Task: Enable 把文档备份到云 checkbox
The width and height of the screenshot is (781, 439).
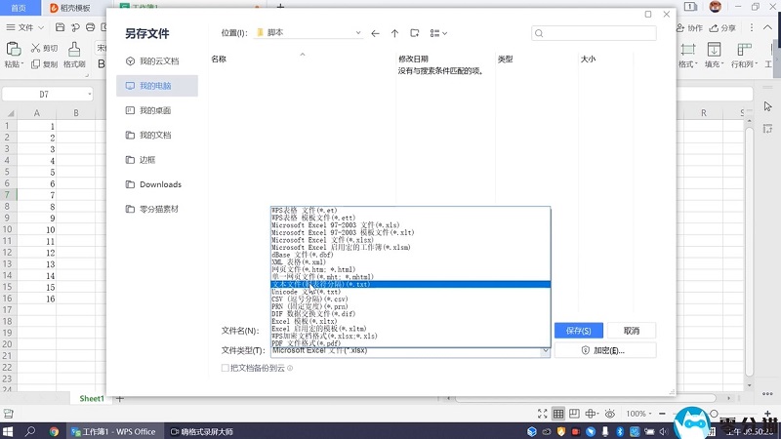Action: point(226,368)
